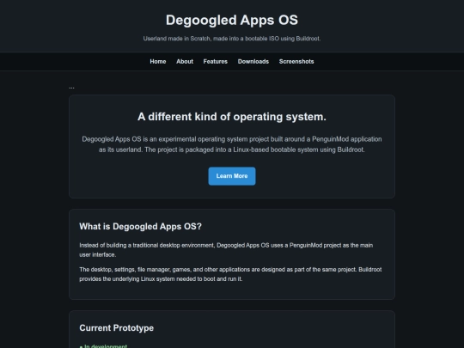The width and height of the screenshot is (464, 348).
Task: Click the In development status label
Action: pos(106,346)
